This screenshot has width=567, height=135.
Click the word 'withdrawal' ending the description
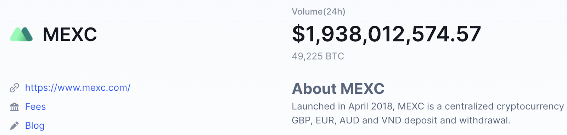485,121
